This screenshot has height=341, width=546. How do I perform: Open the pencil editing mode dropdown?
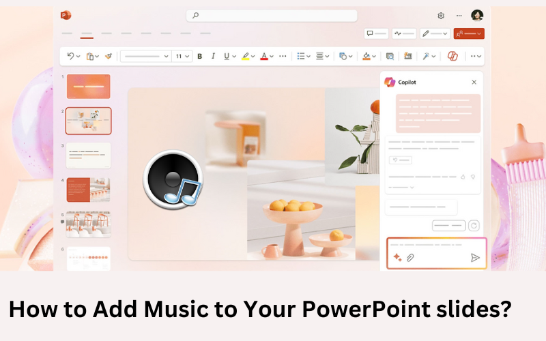click(x=435, y=33)
